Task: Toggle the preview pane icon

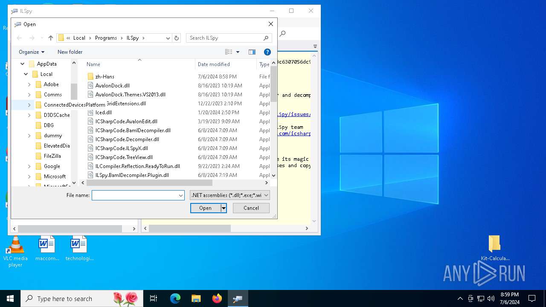Action: point(252,52)
